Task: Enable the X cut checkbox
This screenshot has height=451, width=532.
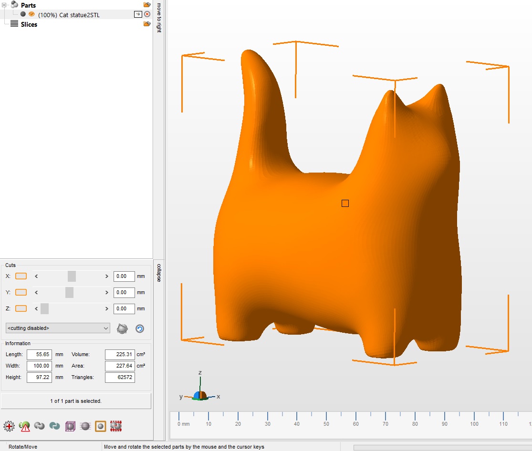Action: tap(20, 276)
